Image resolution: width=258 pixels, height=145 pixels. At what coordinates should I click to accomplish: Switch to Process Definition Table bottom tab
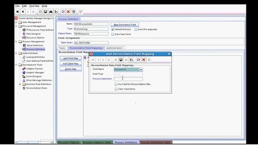156,142
